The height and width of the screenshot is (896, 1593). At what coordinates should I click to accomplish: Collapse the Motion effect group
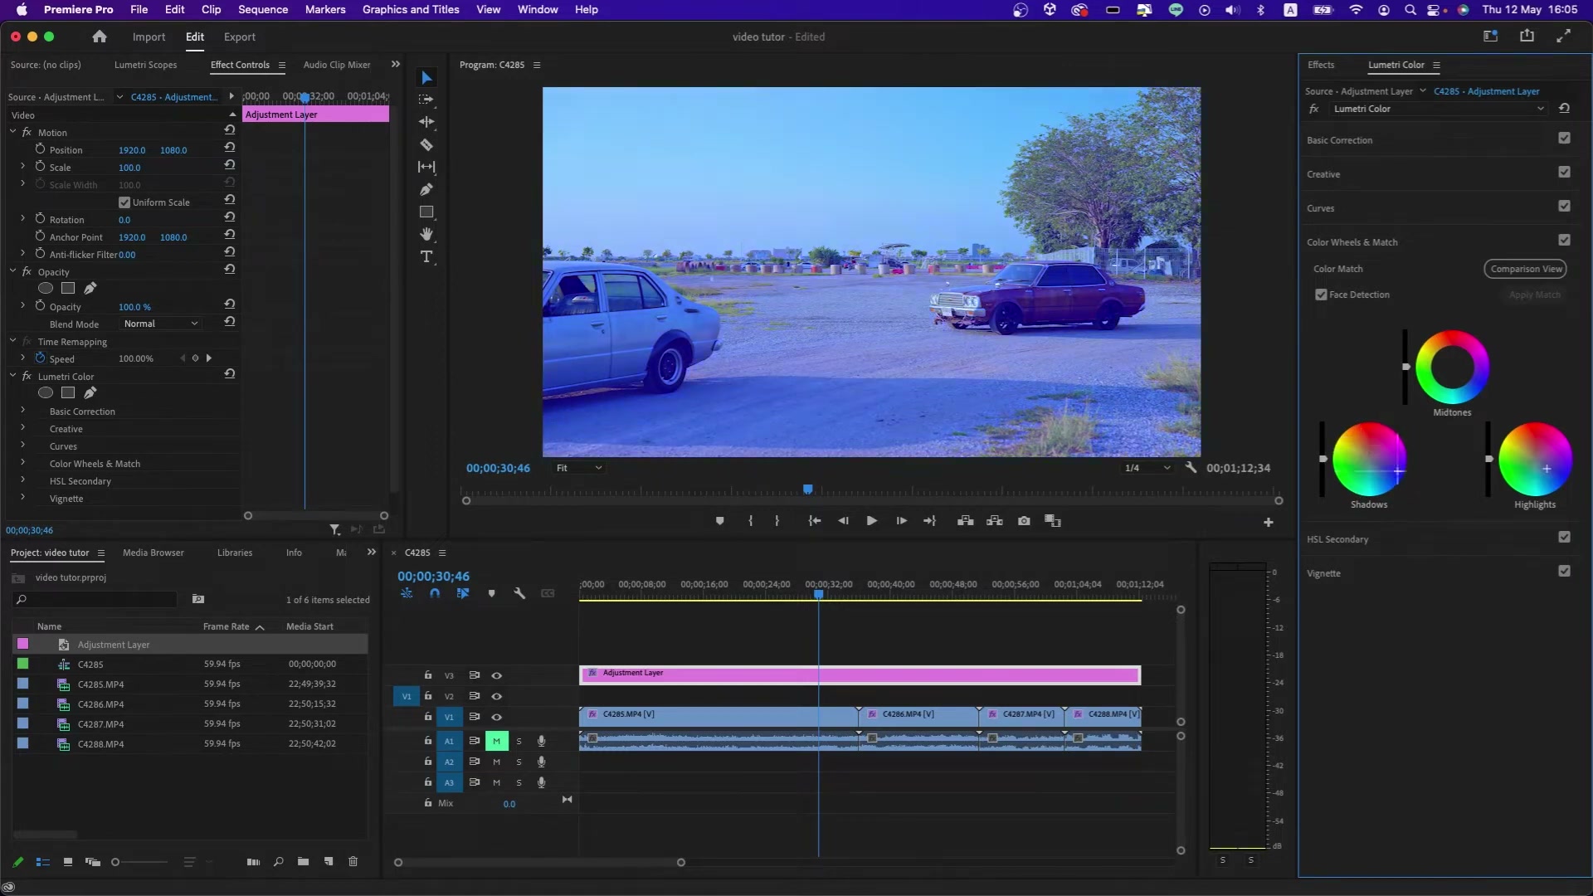[13, 132]
